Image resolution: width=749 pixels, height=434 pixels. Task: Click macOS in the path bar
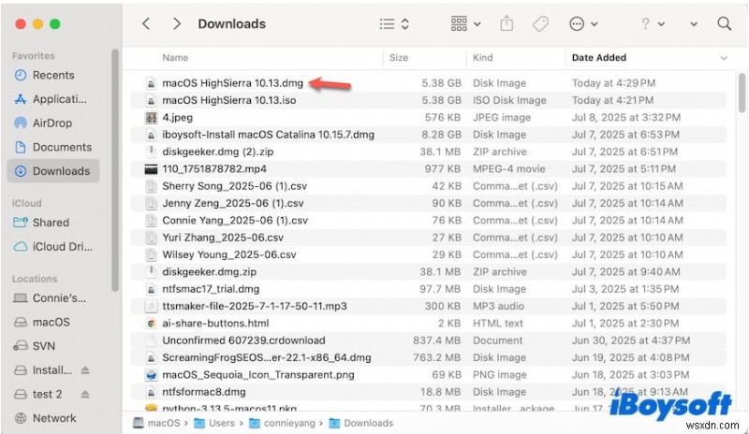click(157, 423)
